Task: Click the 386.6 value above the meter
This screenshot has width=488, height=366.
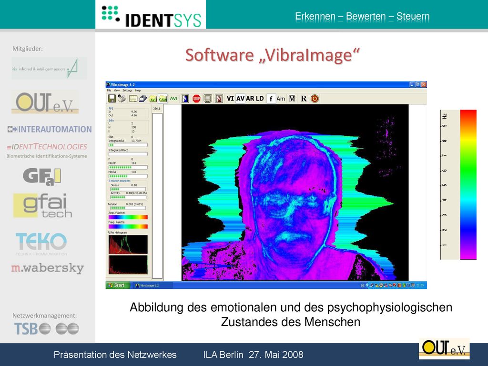Action: click(x=157, y=109)
